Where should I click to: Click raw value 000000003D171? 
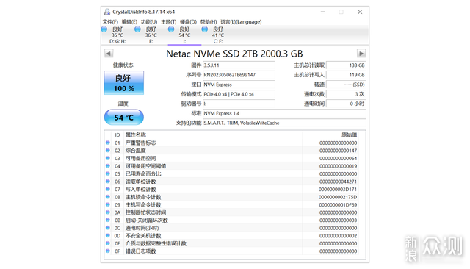[x=338, y=190]
